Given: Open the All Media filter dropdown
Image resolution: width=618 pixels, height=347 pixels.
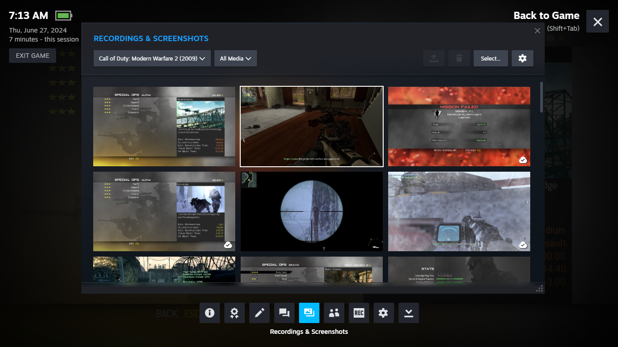Looking at the screenshot, I should click(x=236, y=58).
